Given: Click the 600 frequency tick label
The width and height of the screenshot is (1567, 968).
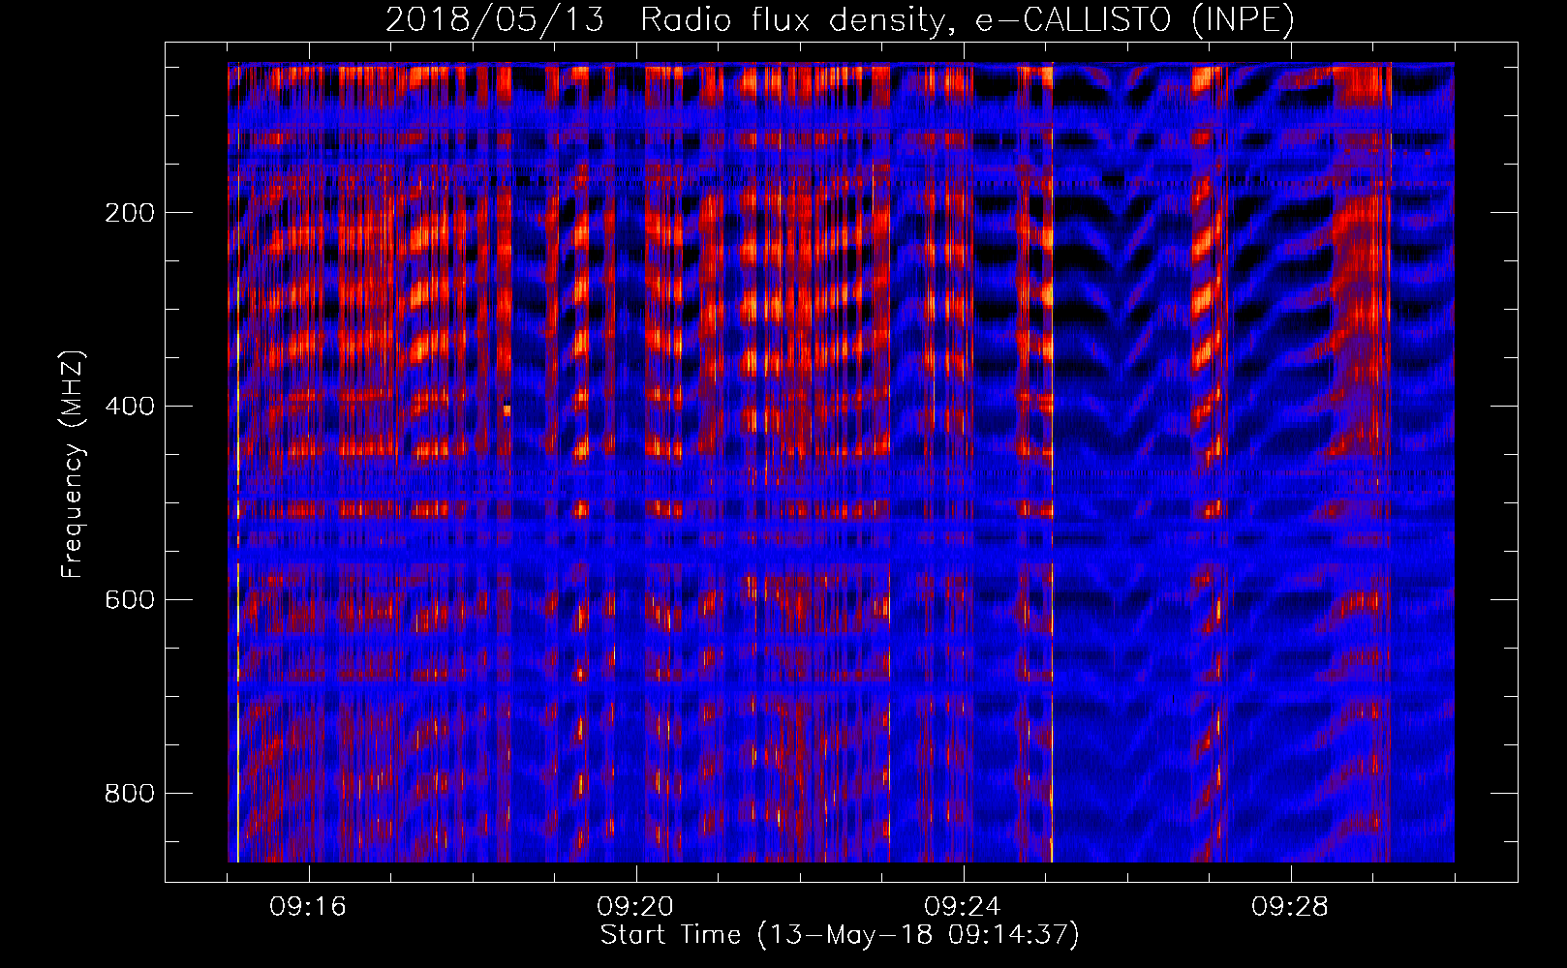Looking at the screenshot, I should click(x=129, y=600).
